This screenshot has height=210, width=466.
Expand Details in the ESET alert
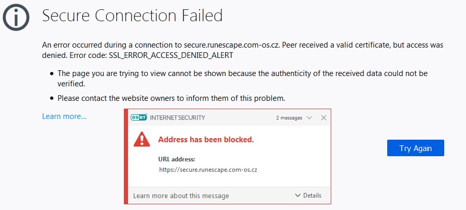[308, 196]
